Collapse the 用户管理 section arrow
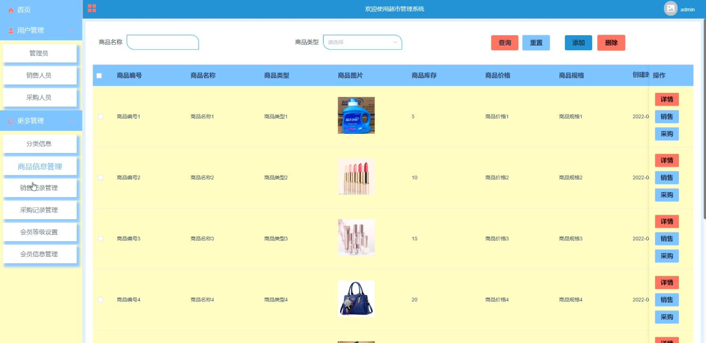 click(71, 30)
